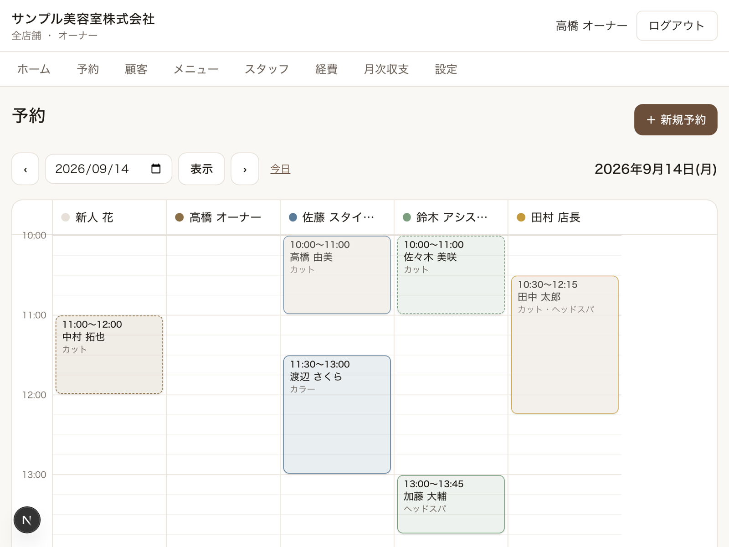Open 中村 拓也 11:00 cut appointment
Image resolution: width=729 pixels, height=547 pixels.
coord(109,355)
